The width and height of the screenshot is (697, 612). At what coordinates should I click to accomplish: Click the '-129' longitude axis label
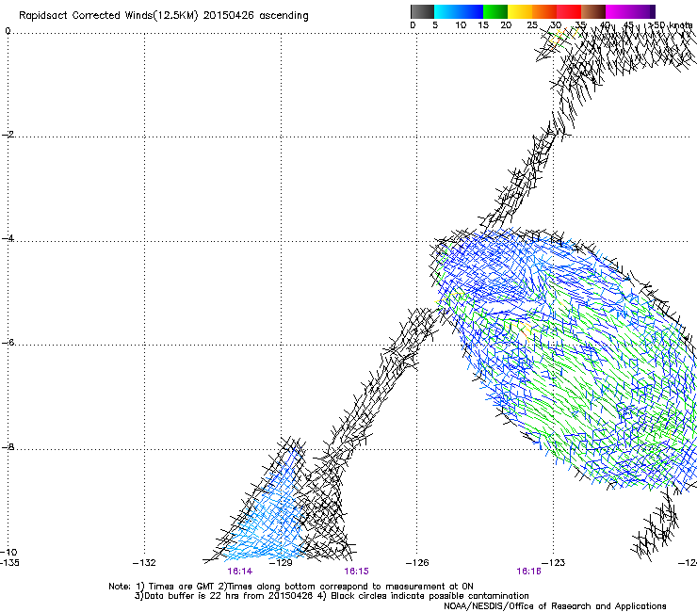click(x=281, y=563)
